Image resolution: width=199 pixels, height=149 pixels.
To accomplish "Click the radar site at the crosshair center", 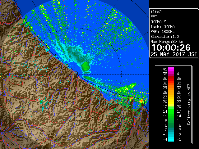I will (x=75, y=74).
